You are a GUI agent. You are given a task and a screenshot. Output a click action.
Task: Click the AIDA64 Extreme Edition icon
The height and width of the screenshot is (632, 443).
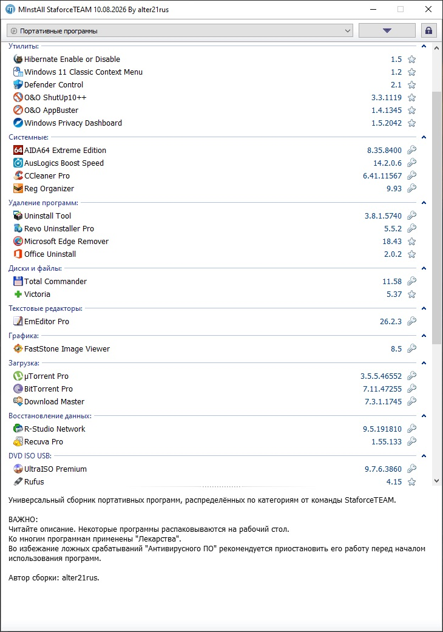18,150
